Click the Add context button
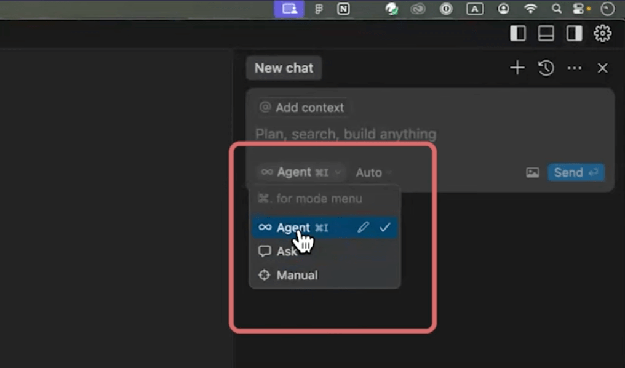 click(303, 107)
